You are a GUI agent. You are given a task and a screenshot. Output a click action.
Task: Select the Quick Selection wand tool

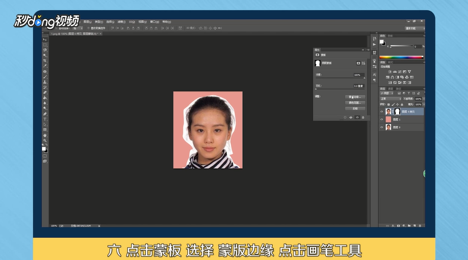[x=45, y=55]
